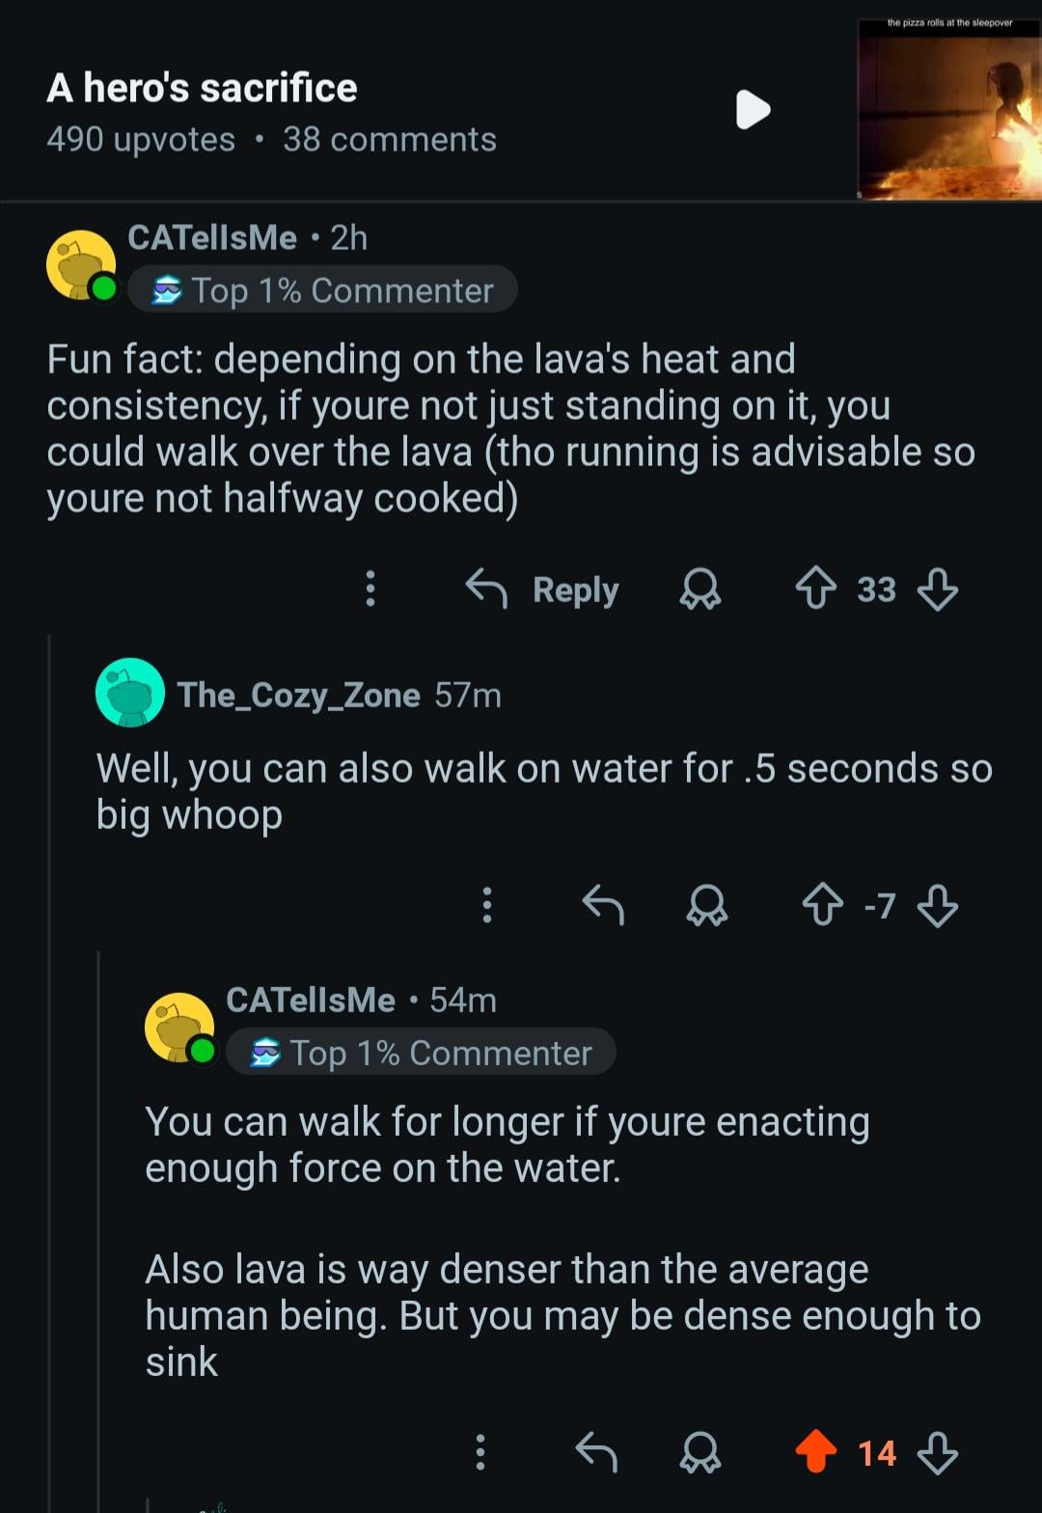The width and height of the screenshot is (1042, 1513).
Task: Open options menu on the top comment
Action: click(370, 589)
